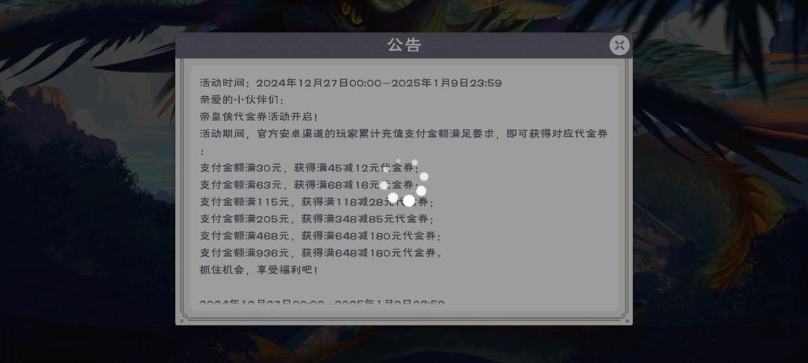Click the dark bar beneath the dialog
This screenshot has height=363, width=808.
coord(404,344)
